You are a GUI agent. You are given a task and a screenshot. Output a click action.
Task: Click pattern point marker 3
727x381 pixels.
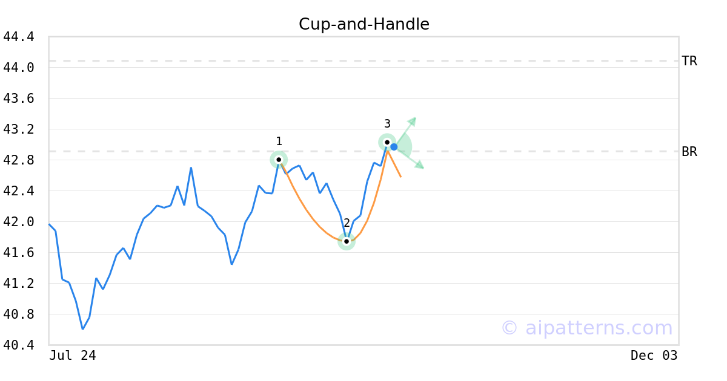pyautogui.click(x=387, y=142)
